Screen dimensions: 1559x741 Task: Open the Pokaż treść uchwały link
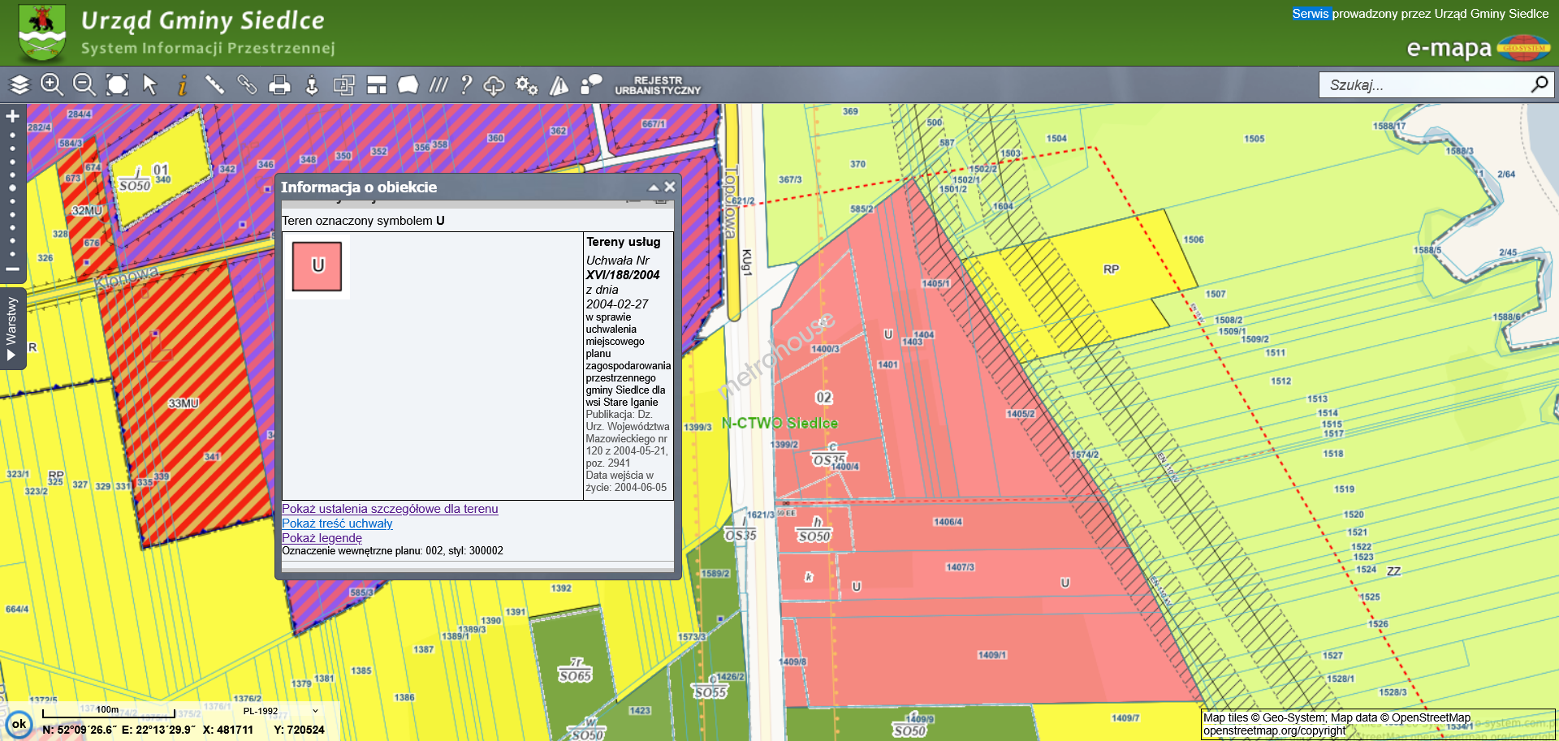337,523
